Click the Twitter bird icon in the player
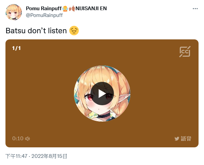Image resolution: width=204 pixels, height=165 pixels. point(177,139)
